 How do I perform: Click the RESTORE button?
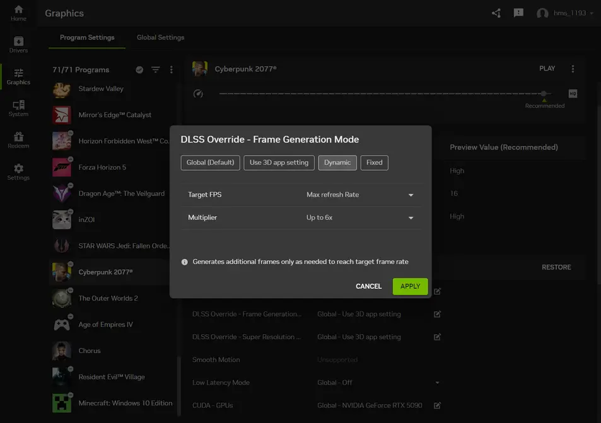[556, 267]
